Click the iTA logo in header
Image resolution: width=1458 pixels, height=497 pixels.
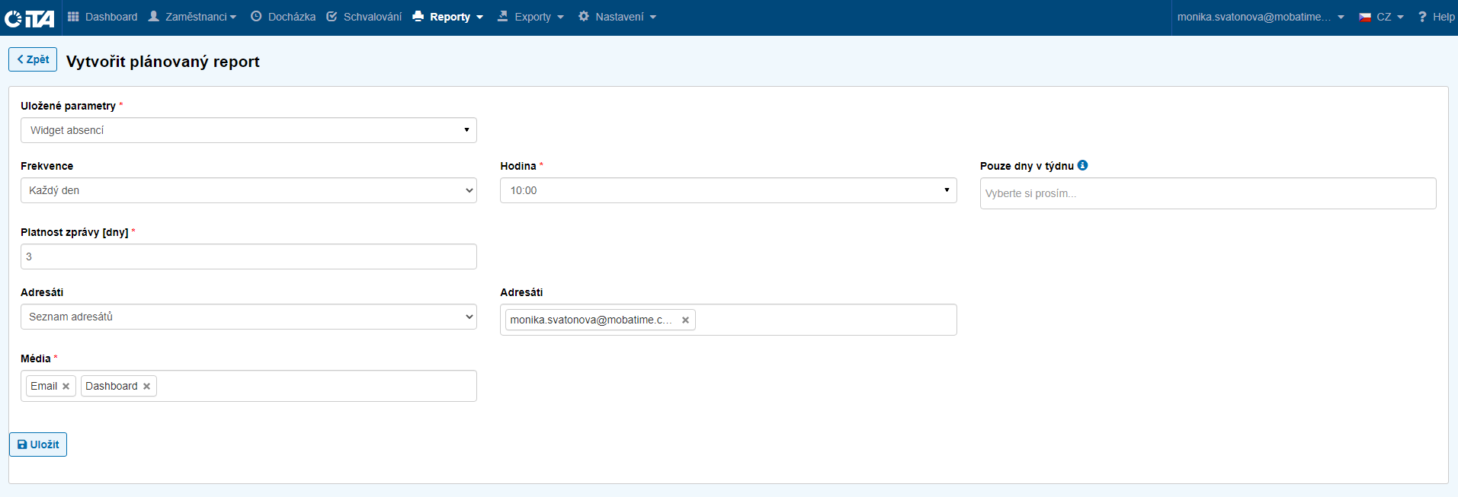[30, 18]
